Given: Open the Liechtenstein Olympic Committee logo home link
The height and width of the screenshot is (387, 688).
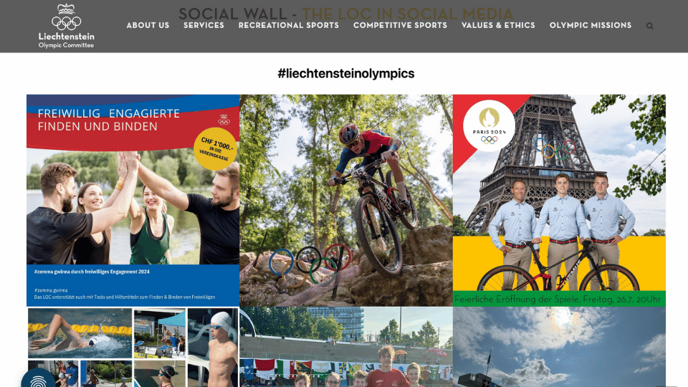Looking at the screenshot, I should click(66, 26).
